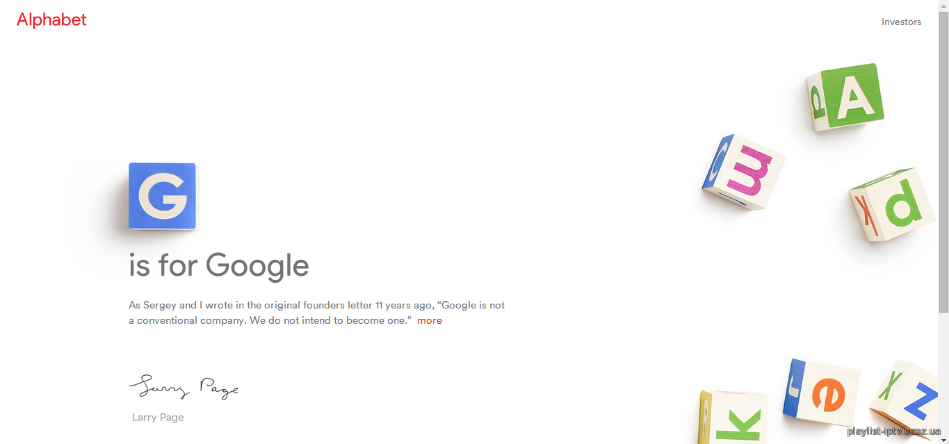Click the vertical scrollbar thumb

943,161
